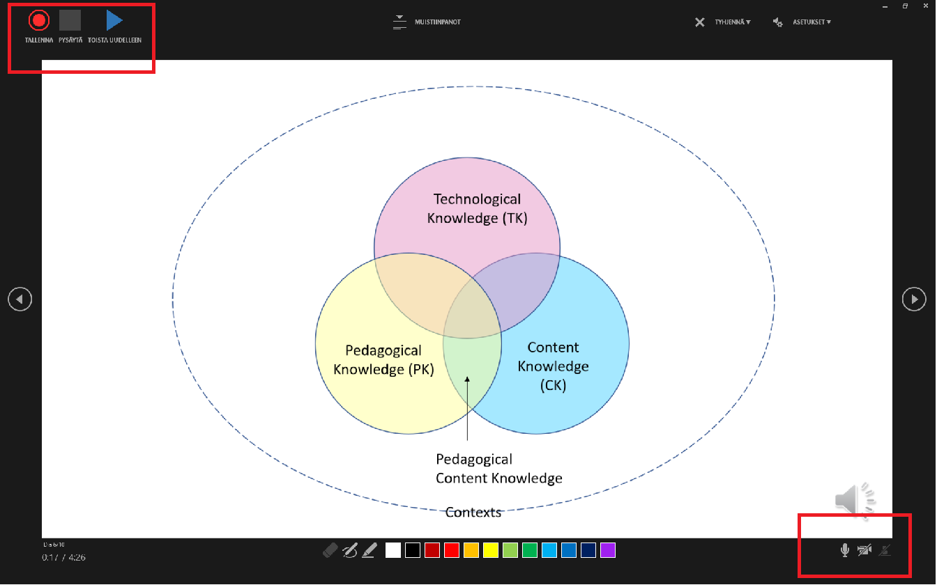The image size is (937, 585).
Task: Open the Asetukset settings dropdown
Action: pyautogui.click(x=802, y=22)
